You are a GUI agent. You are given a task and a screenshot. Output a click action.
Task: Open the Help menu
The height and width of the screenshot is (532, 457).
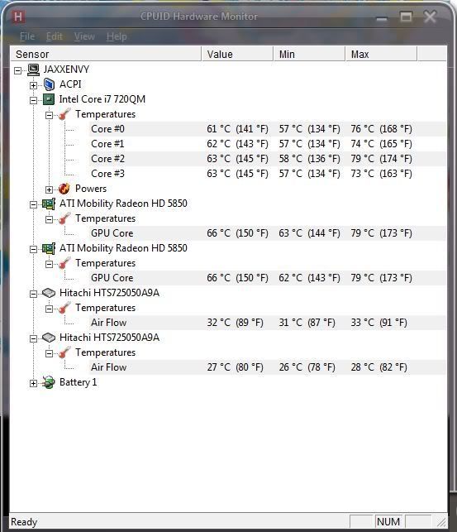pyautogui.click(x=117, y=36)
